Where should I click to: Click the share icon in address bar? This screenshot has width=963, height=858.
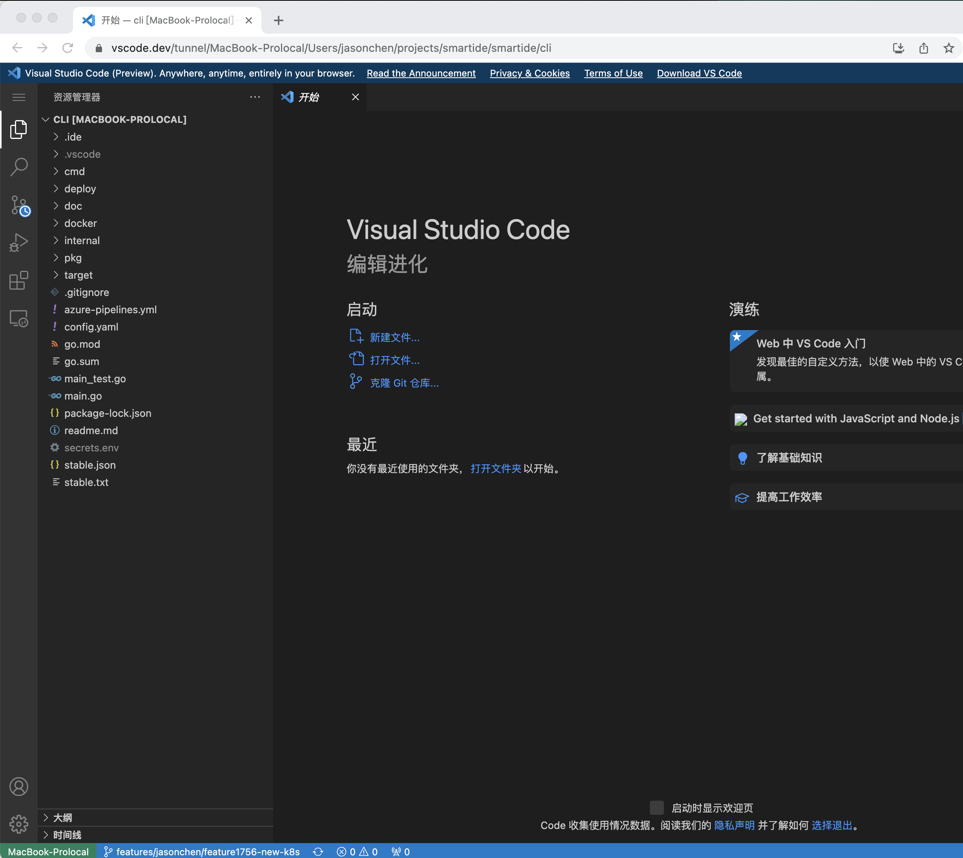(923, 48)
